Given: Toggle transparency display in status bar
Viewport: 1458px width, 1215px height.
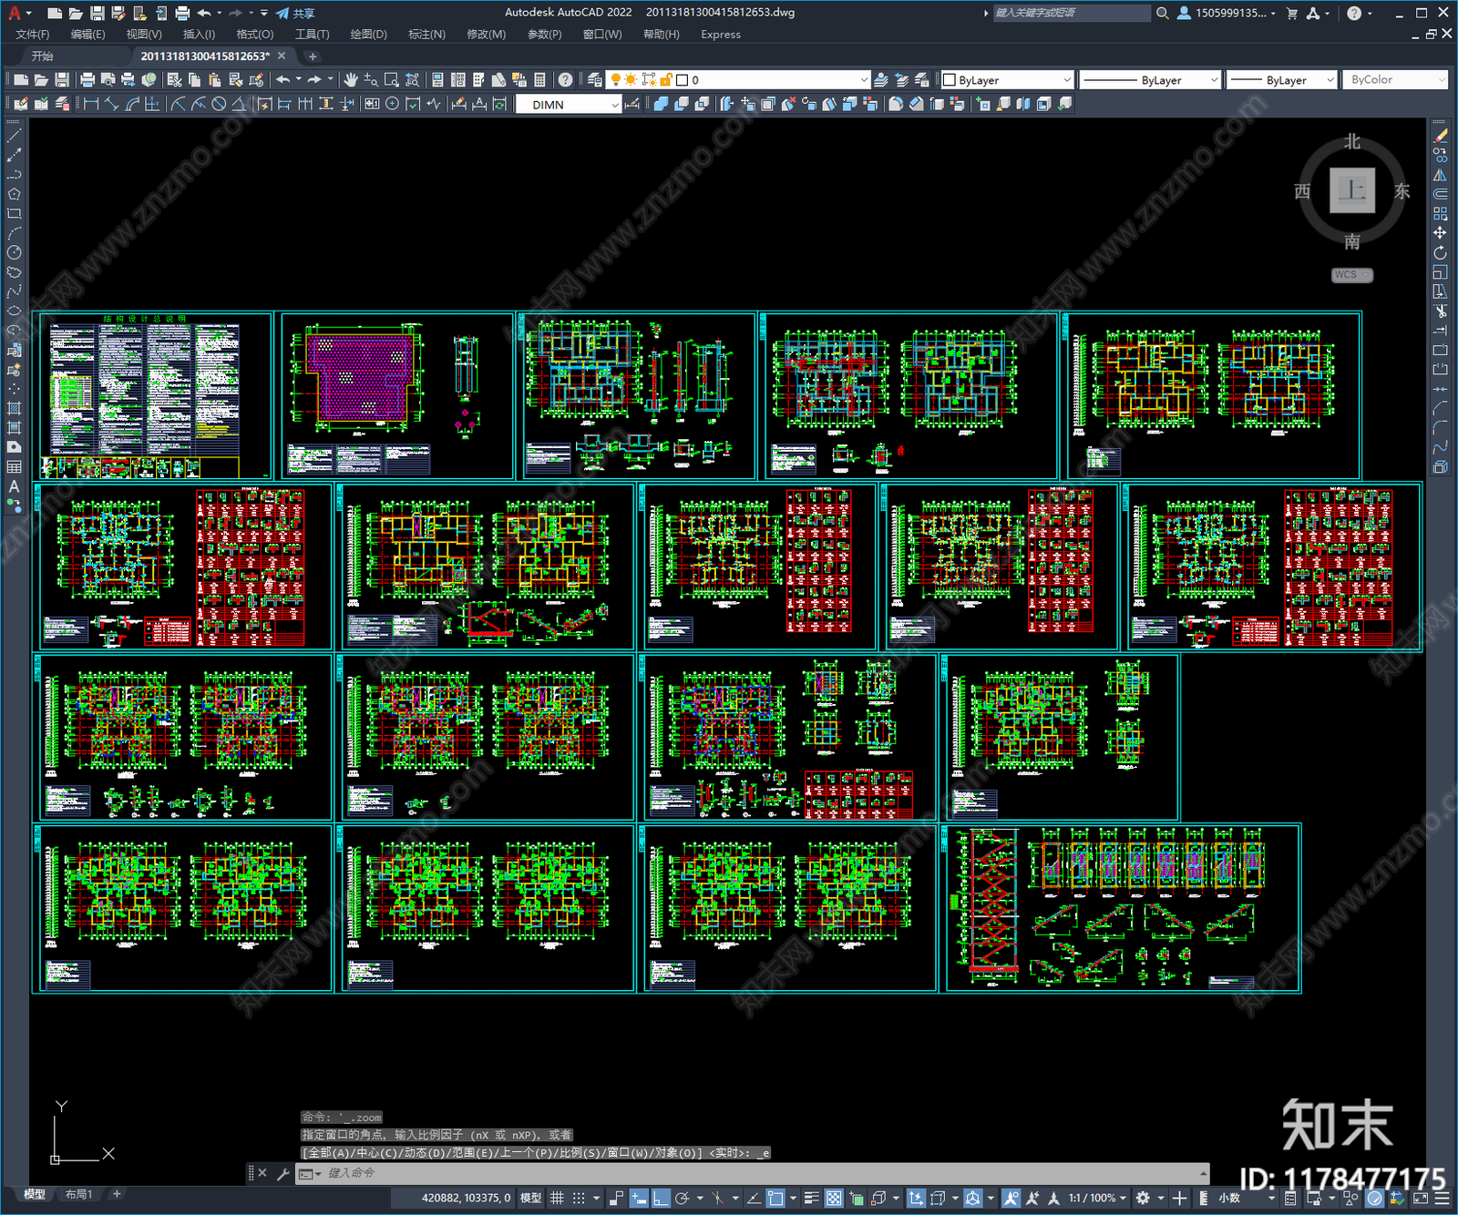Looking at the screenshot, I should 834,1198.
